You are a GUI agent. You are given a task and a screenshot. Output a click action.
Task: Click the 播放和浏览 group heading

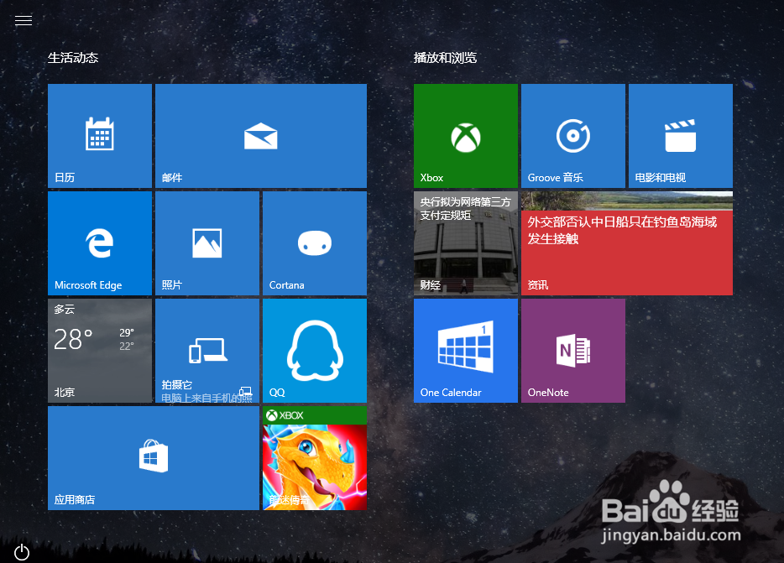point(445,58)
